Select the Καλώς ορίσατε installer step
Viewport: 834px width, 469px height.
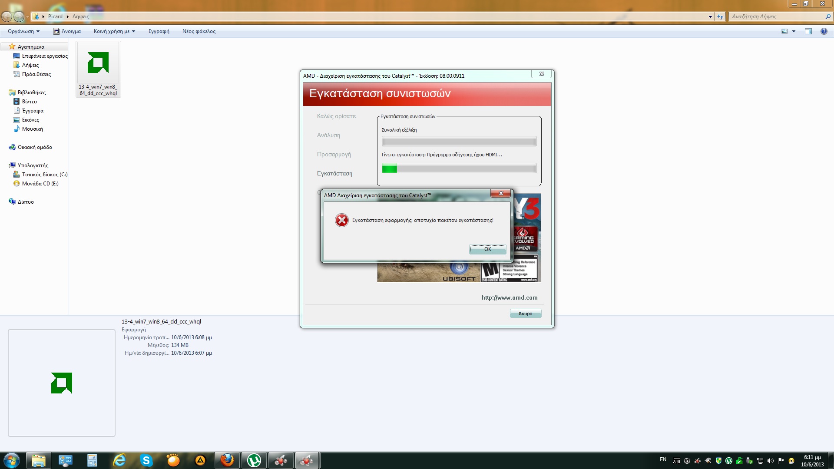click(336, 116)
